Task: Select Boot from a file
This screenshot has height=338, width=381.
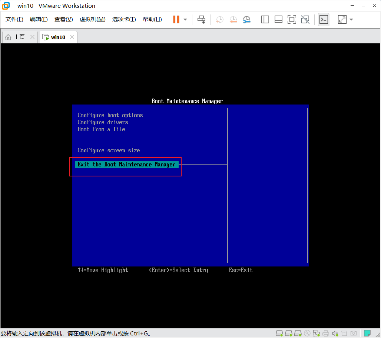Action: 101,129
